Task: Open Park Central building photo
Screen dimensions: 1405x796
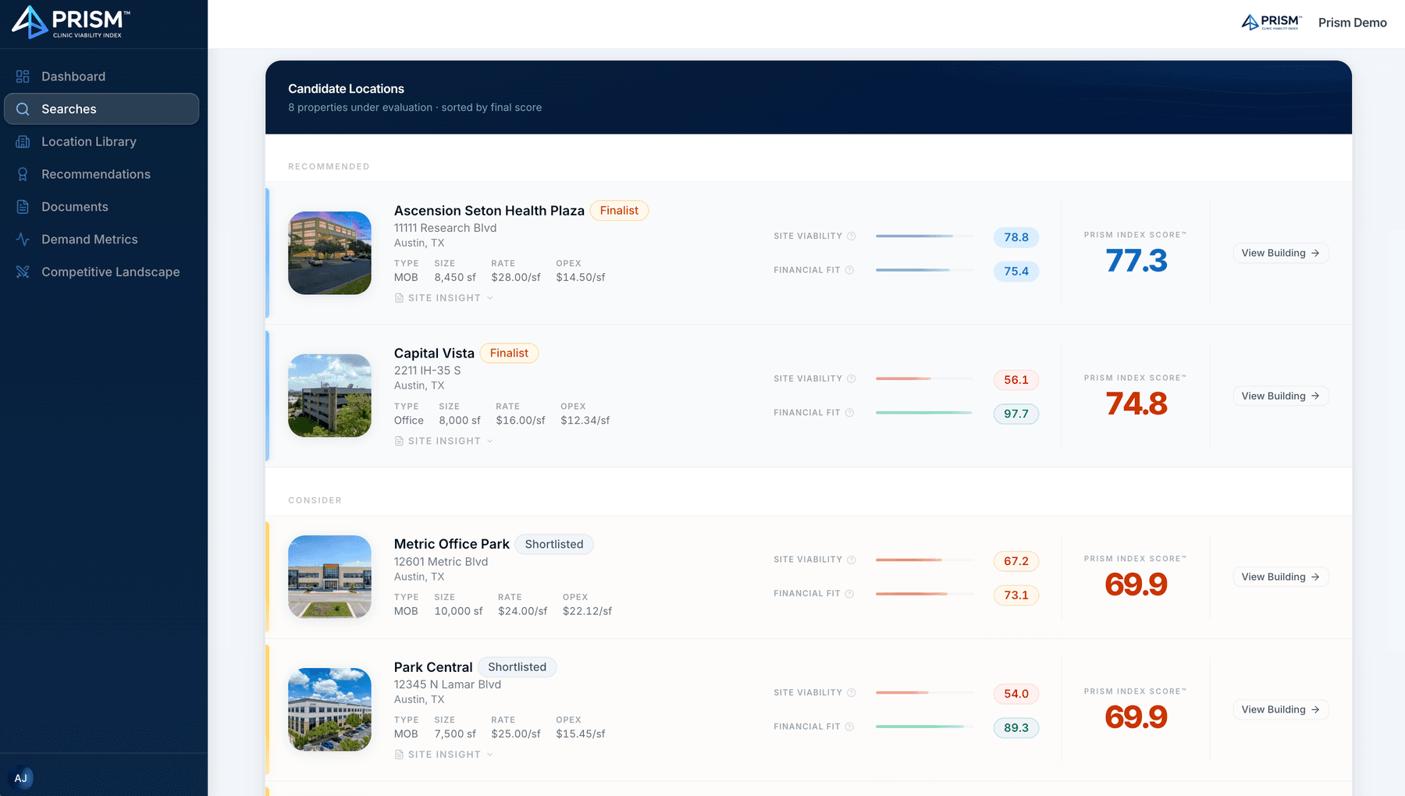Action: pos(329,709)
